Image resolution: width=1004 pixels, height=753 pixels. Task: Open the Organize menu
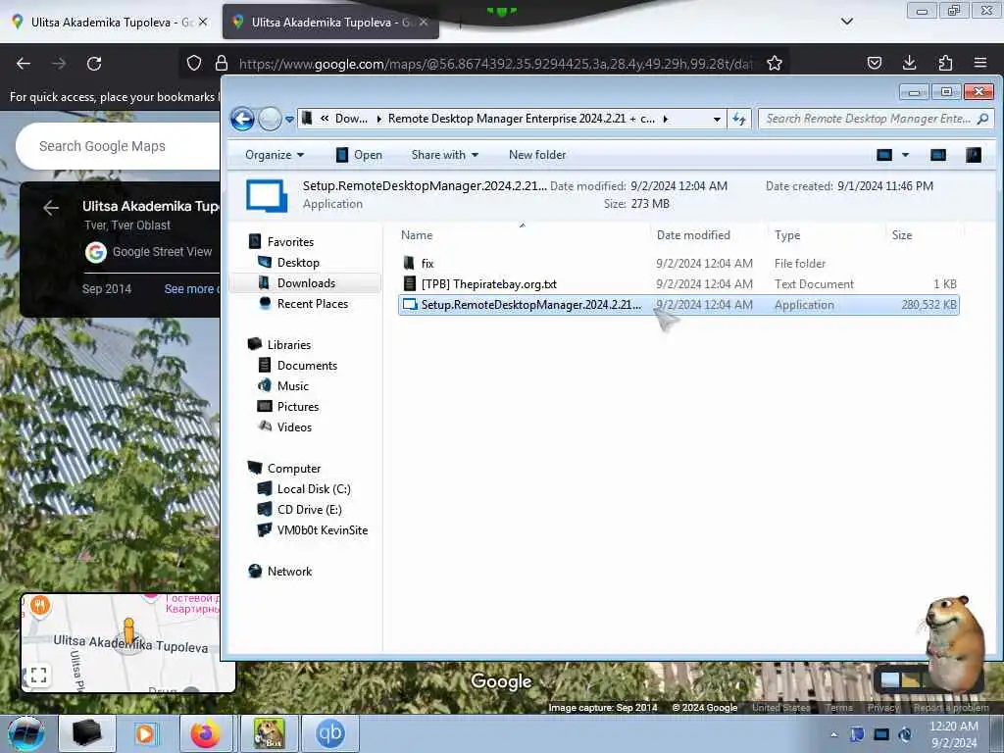(x=275, y=155)
